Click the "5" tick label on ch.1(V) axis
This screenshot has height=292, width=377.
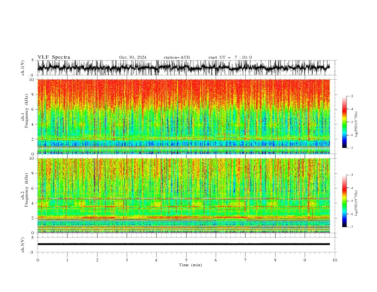coord(32,60)
